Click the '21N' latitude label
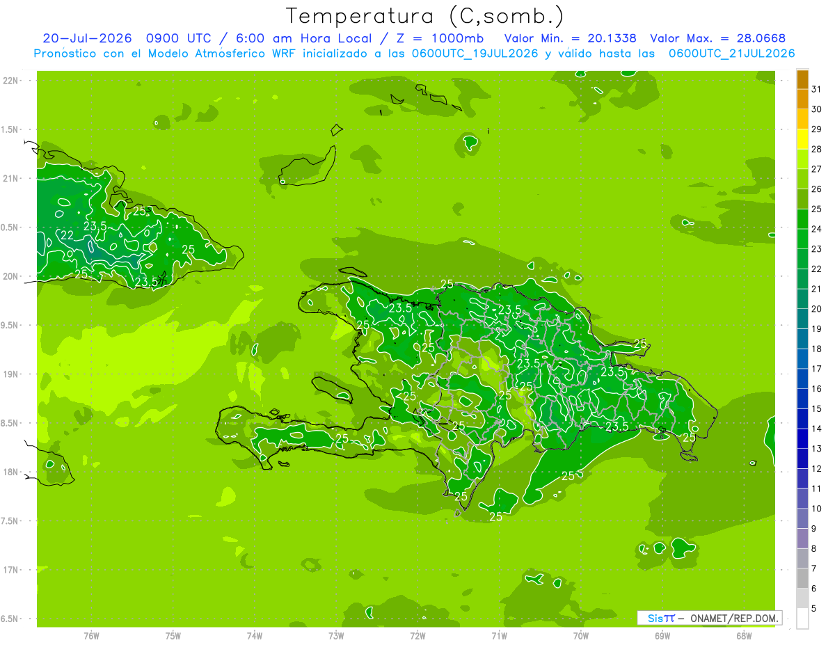The image size is (835, 645). [x=10, y=179]
